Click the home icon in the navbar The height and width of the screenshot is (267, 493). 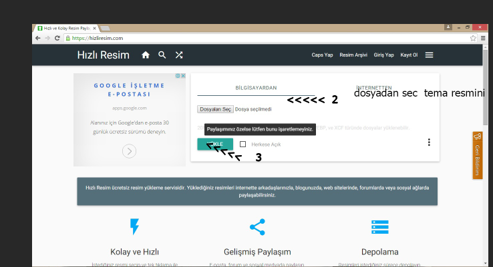pyautogui.click(x=146, y=55)
